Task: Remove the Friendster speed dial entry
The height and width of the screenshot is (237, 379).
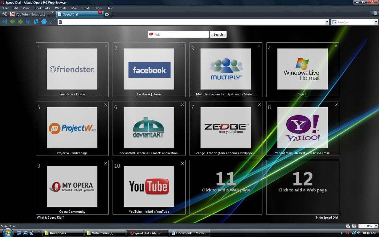Action: pyautogui.click(x=106, y=46)
